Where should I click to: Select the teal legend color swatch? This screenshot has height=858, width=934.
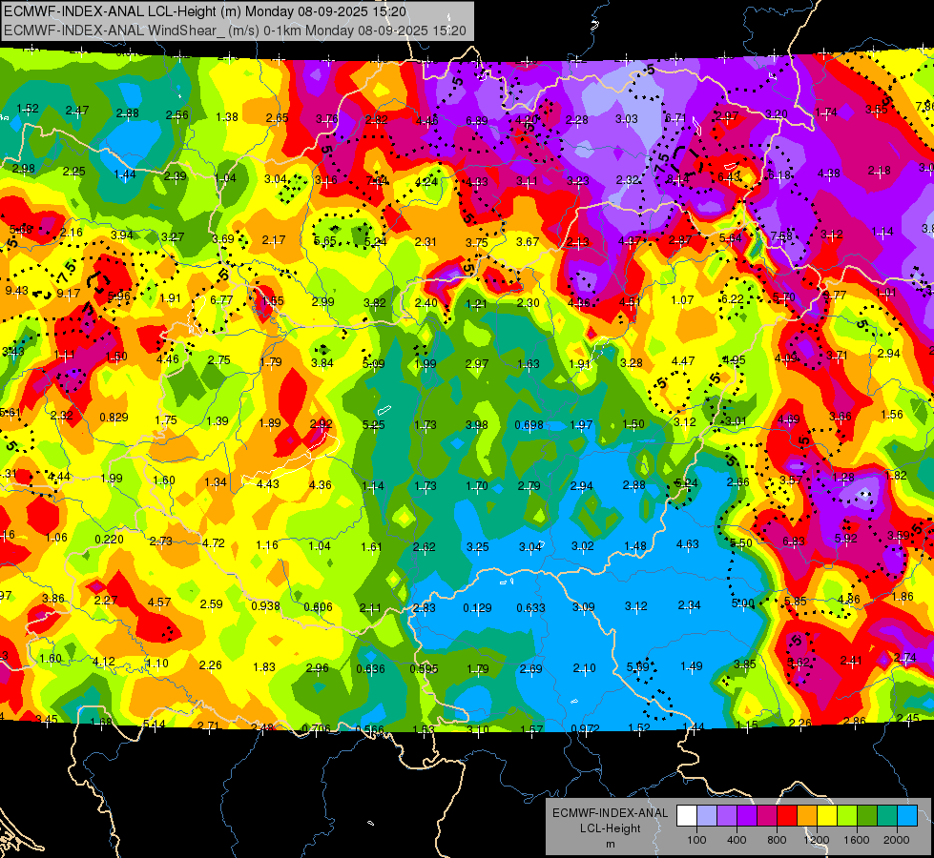click(887, 815)
